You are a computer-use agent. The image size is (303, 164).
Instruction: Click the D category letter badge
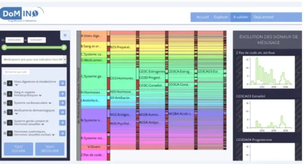(x=10, y=112)
